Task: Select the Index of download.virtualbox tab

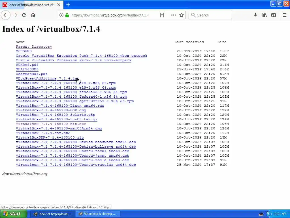Action: [32, 5]
